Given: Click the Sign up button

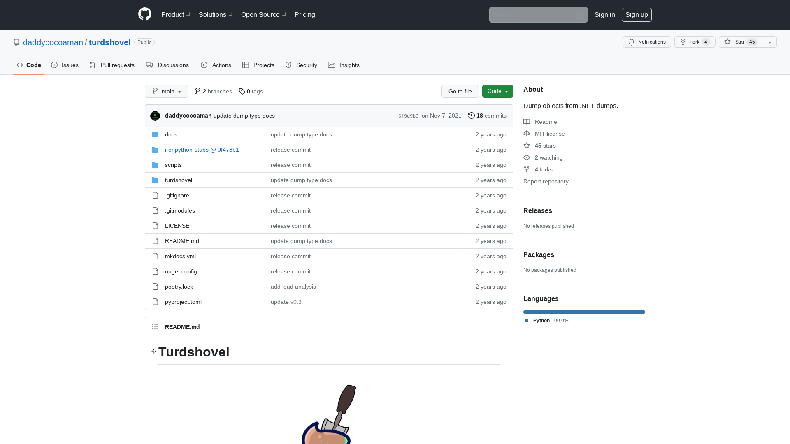Looking at the screenshot, I should tap(637, 14).
